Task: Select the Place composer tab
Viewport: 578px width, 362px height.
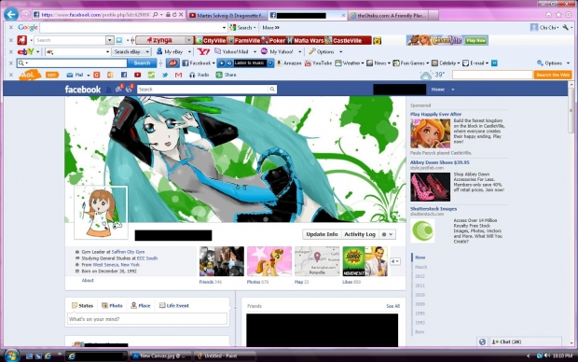Action: [141, 305]
